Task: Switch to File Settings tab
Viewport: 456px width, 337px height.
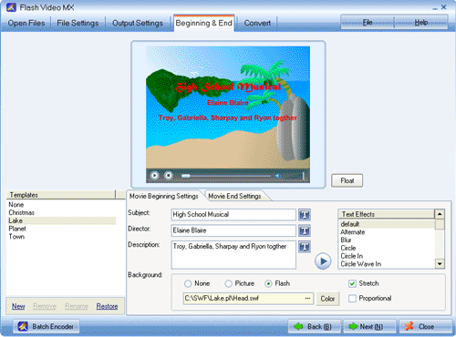Action: (x=78, y=23)
